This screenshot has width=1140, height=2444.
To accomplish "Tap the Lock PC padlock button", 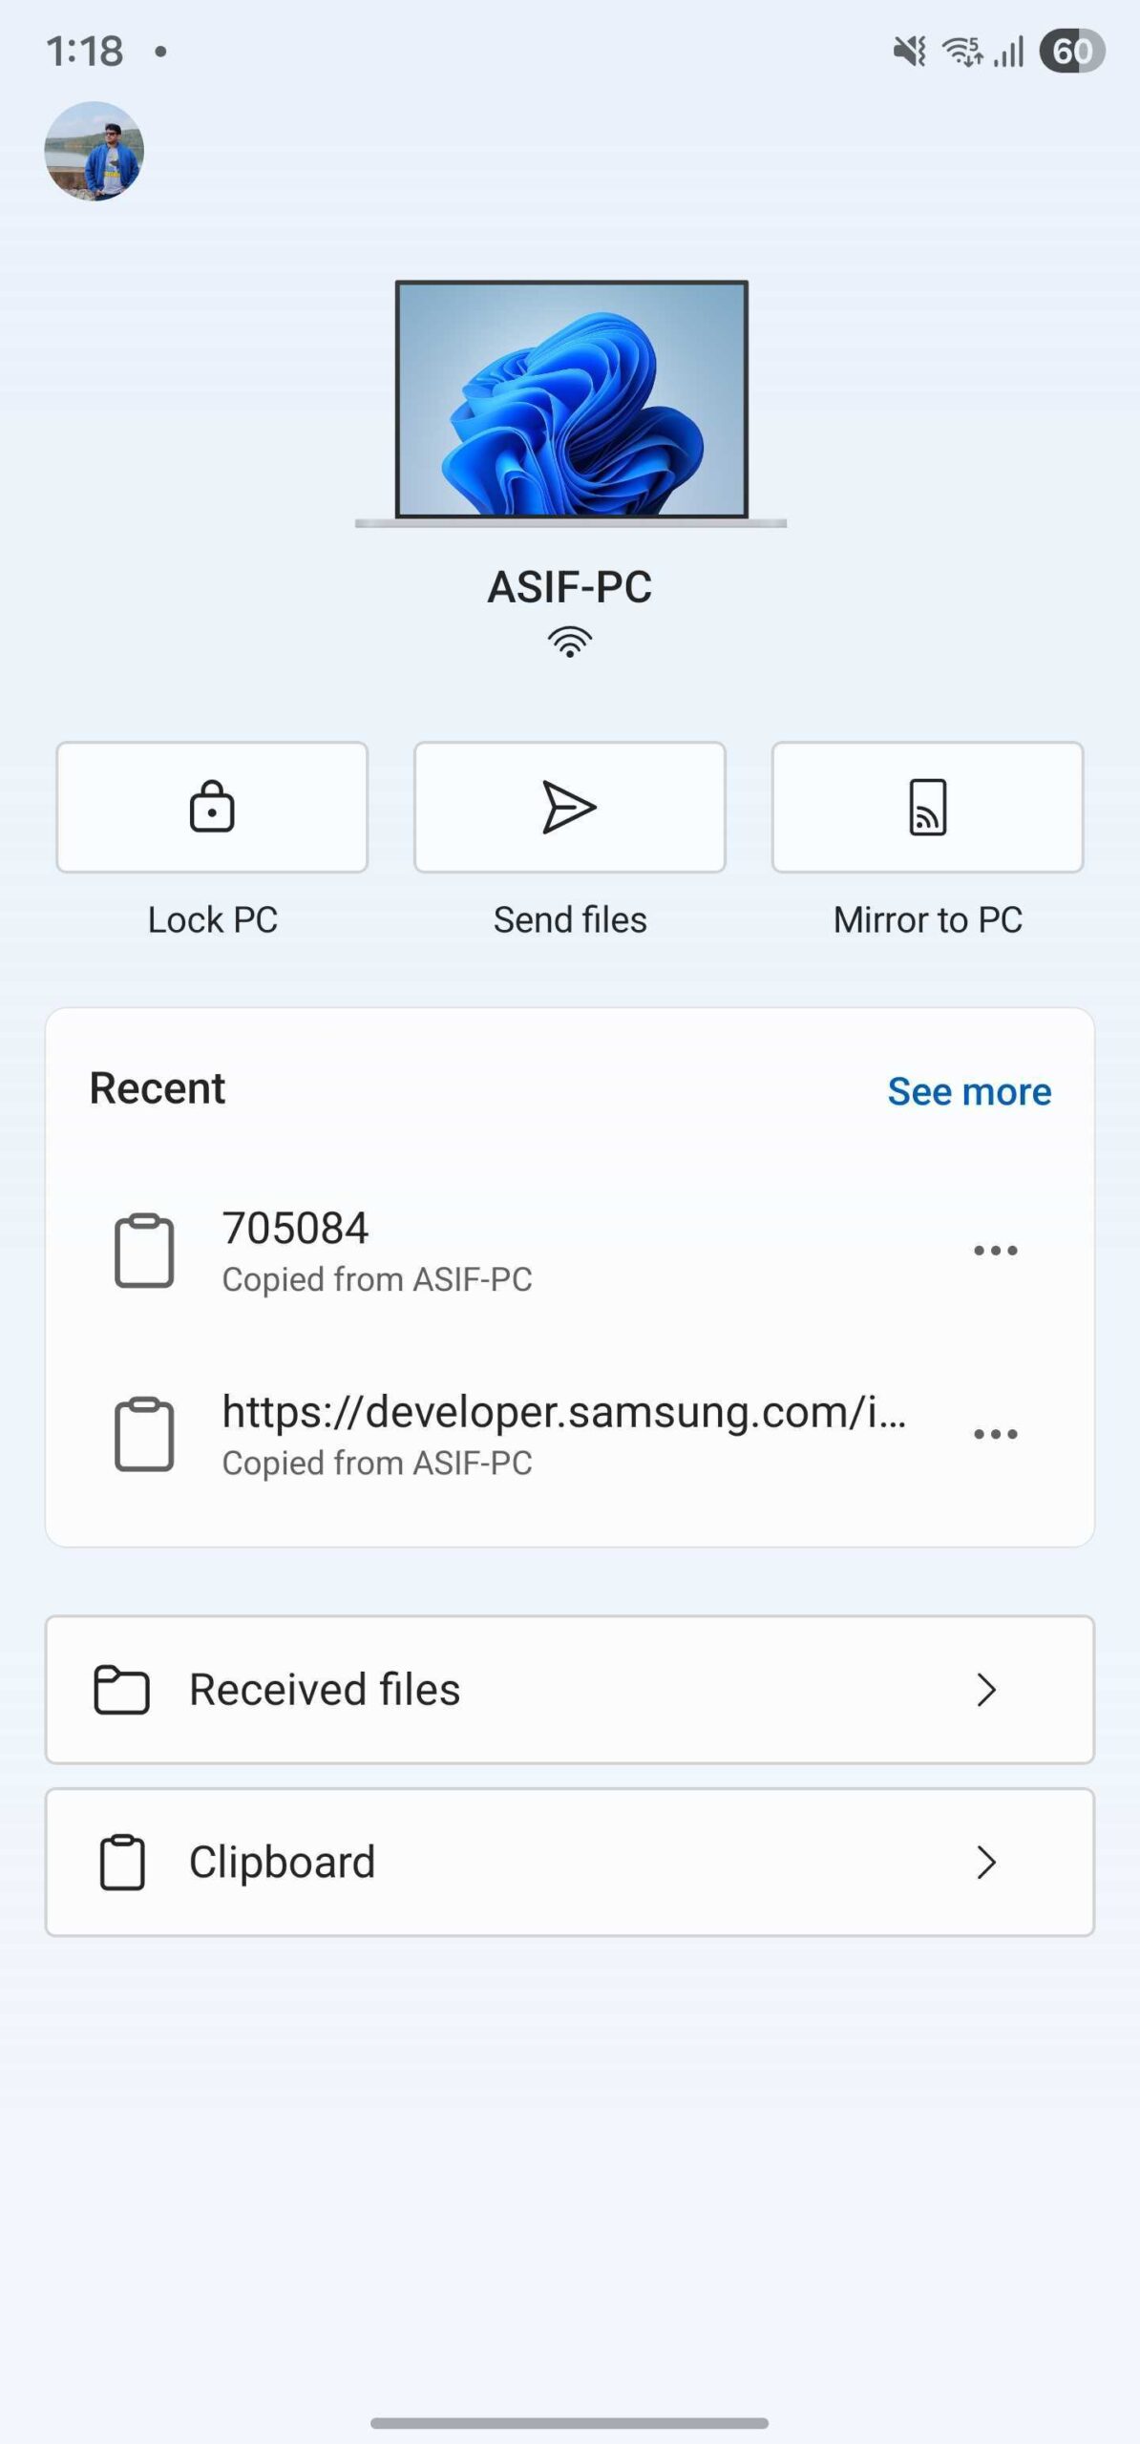I will [x=212, y=807].
